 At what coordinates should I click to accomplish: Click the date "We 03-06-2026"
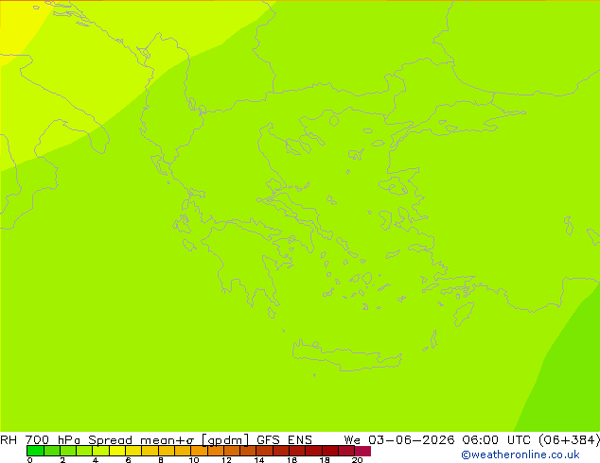tap(399, 440)
